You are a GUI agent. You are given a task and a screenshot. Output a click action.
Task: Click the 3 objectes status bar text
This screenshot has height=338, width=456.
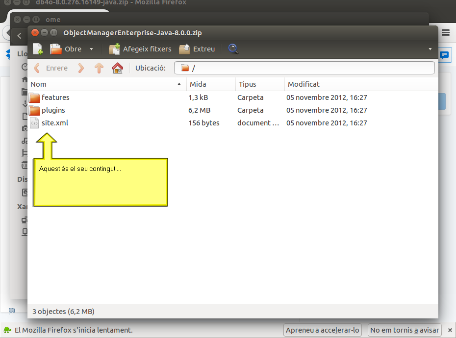pos(63,312)
